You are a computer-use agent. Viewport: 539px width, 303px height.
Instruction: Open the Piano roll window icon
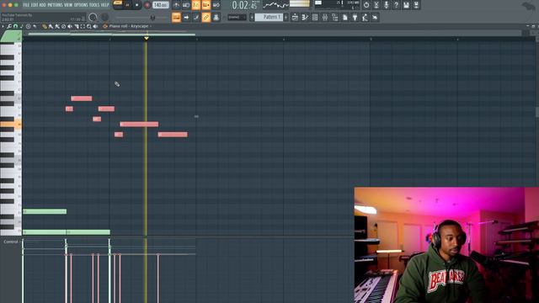pyautogui.click(x=305, y=17)
